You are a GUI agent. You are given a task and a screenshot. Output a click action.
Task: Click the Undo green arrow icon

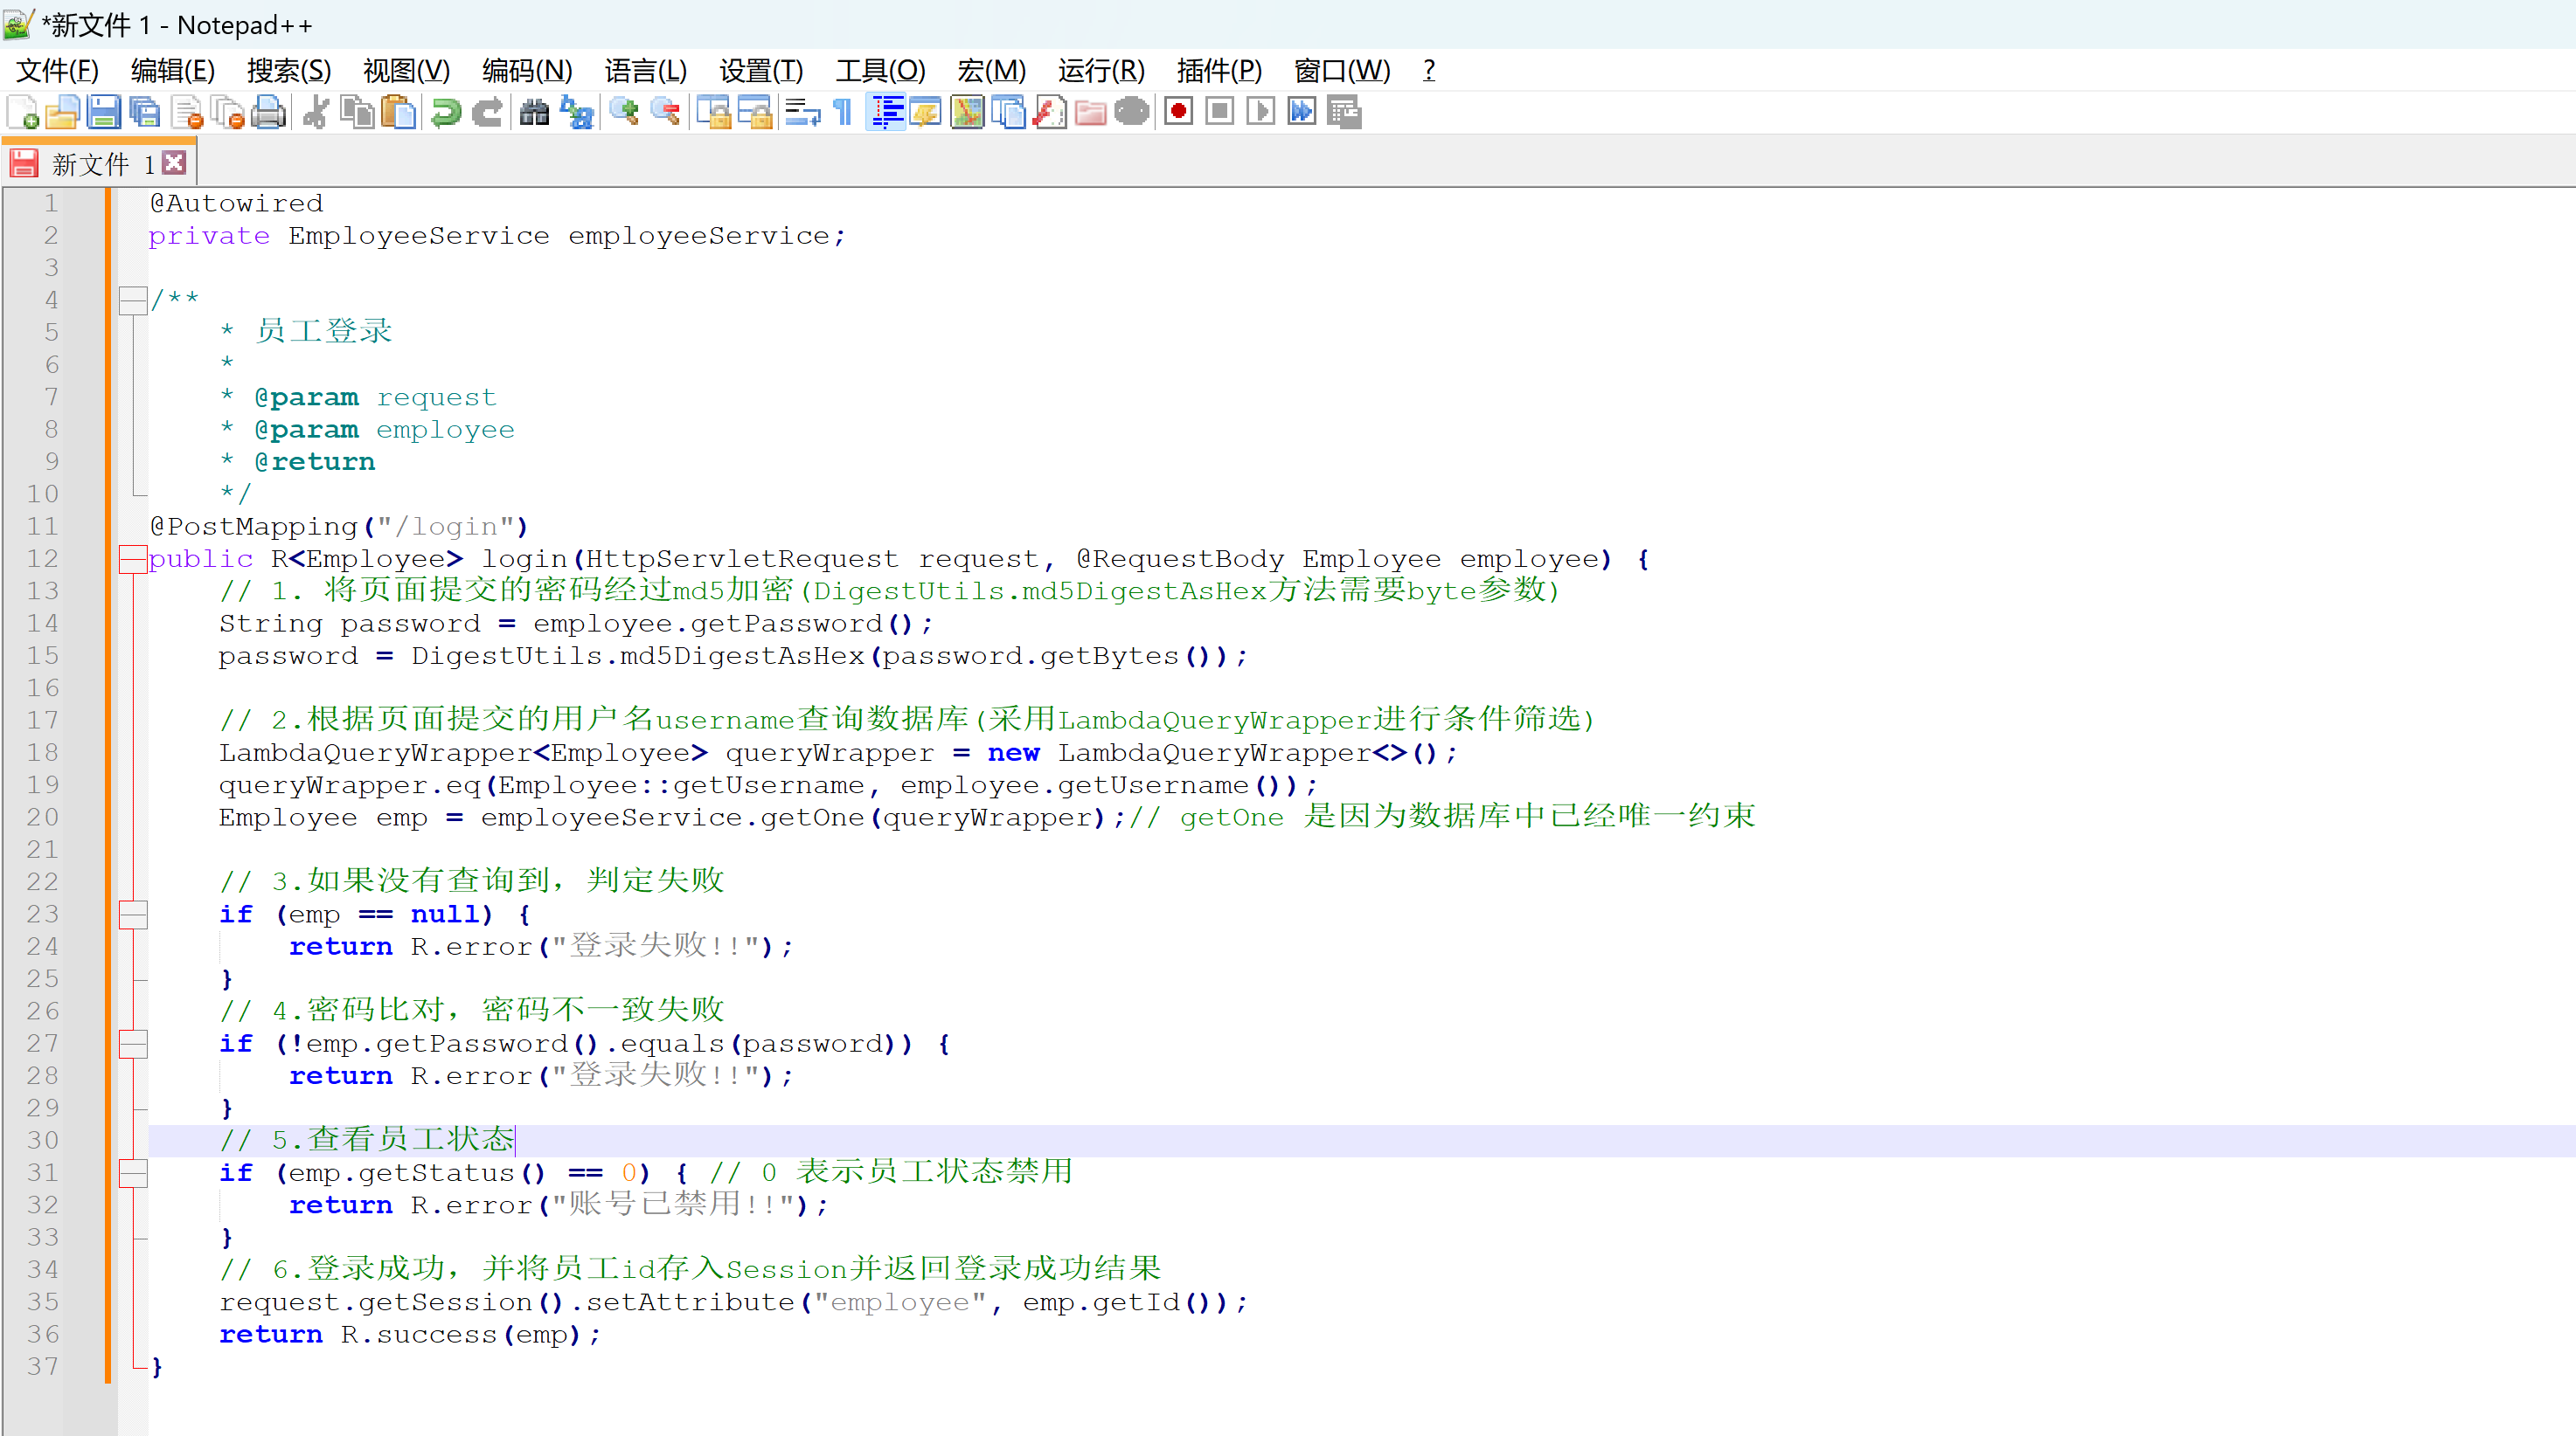tap(446, 112)
